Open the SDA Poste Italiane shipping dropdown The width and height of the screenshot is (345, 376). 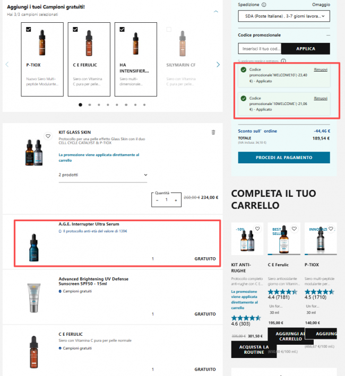[284, 16]
